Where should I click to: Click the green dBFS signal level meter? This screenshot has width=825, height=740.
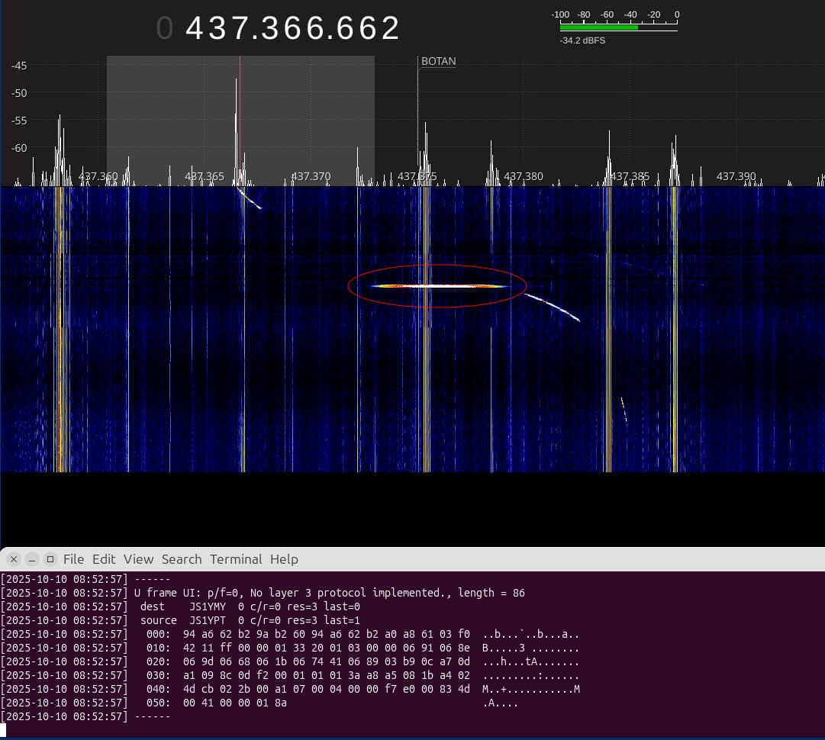[599, 27]
